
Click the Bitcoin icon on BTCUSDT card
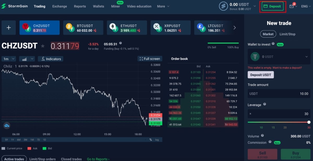pyautogui.click(x=70, y=28)
